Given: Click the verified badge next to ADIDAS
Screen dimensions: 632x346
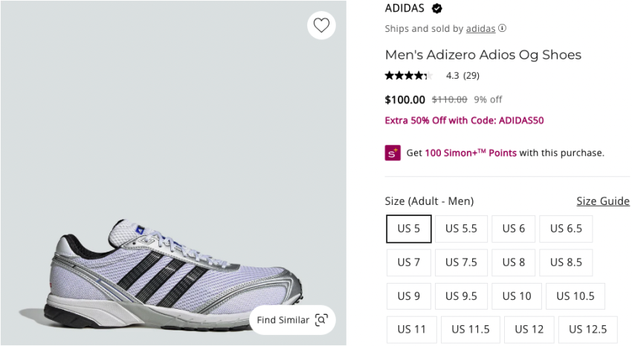Looking at the screenshot, I should pos(437,9).
